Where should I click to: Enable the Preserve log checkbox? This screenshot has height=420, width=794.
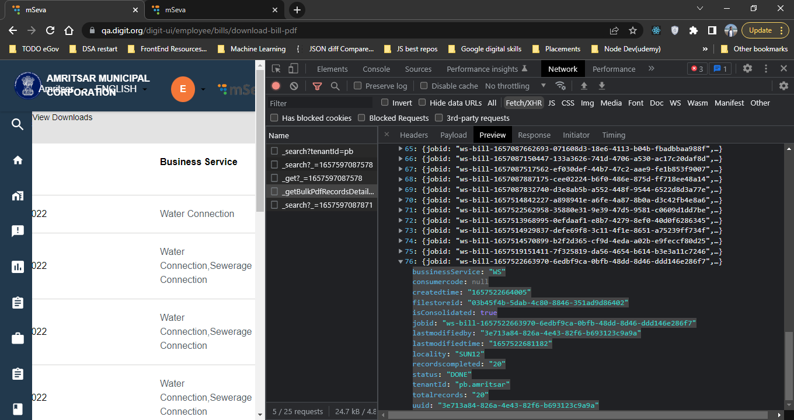[358, 86]
